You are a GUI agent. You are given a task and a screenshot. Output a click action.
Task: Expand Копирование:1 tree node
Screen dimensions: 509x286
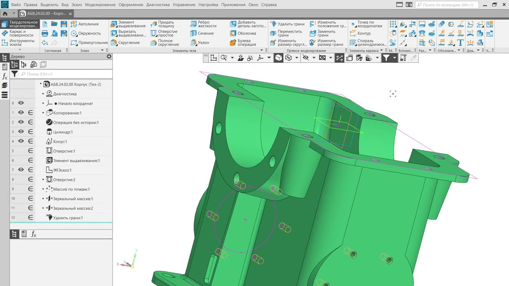coord(43,113)
